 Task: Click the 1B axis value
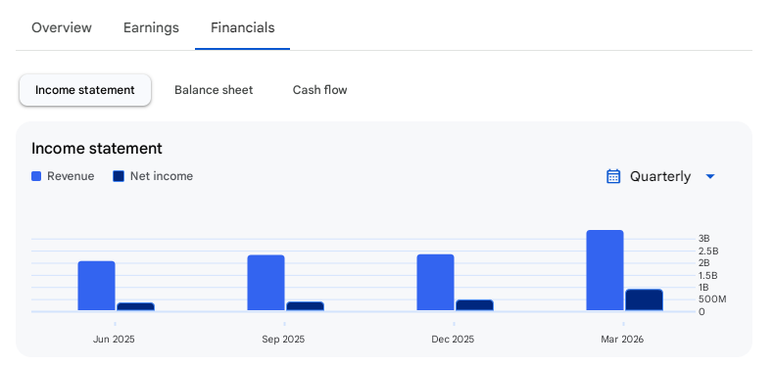[703, 287]
